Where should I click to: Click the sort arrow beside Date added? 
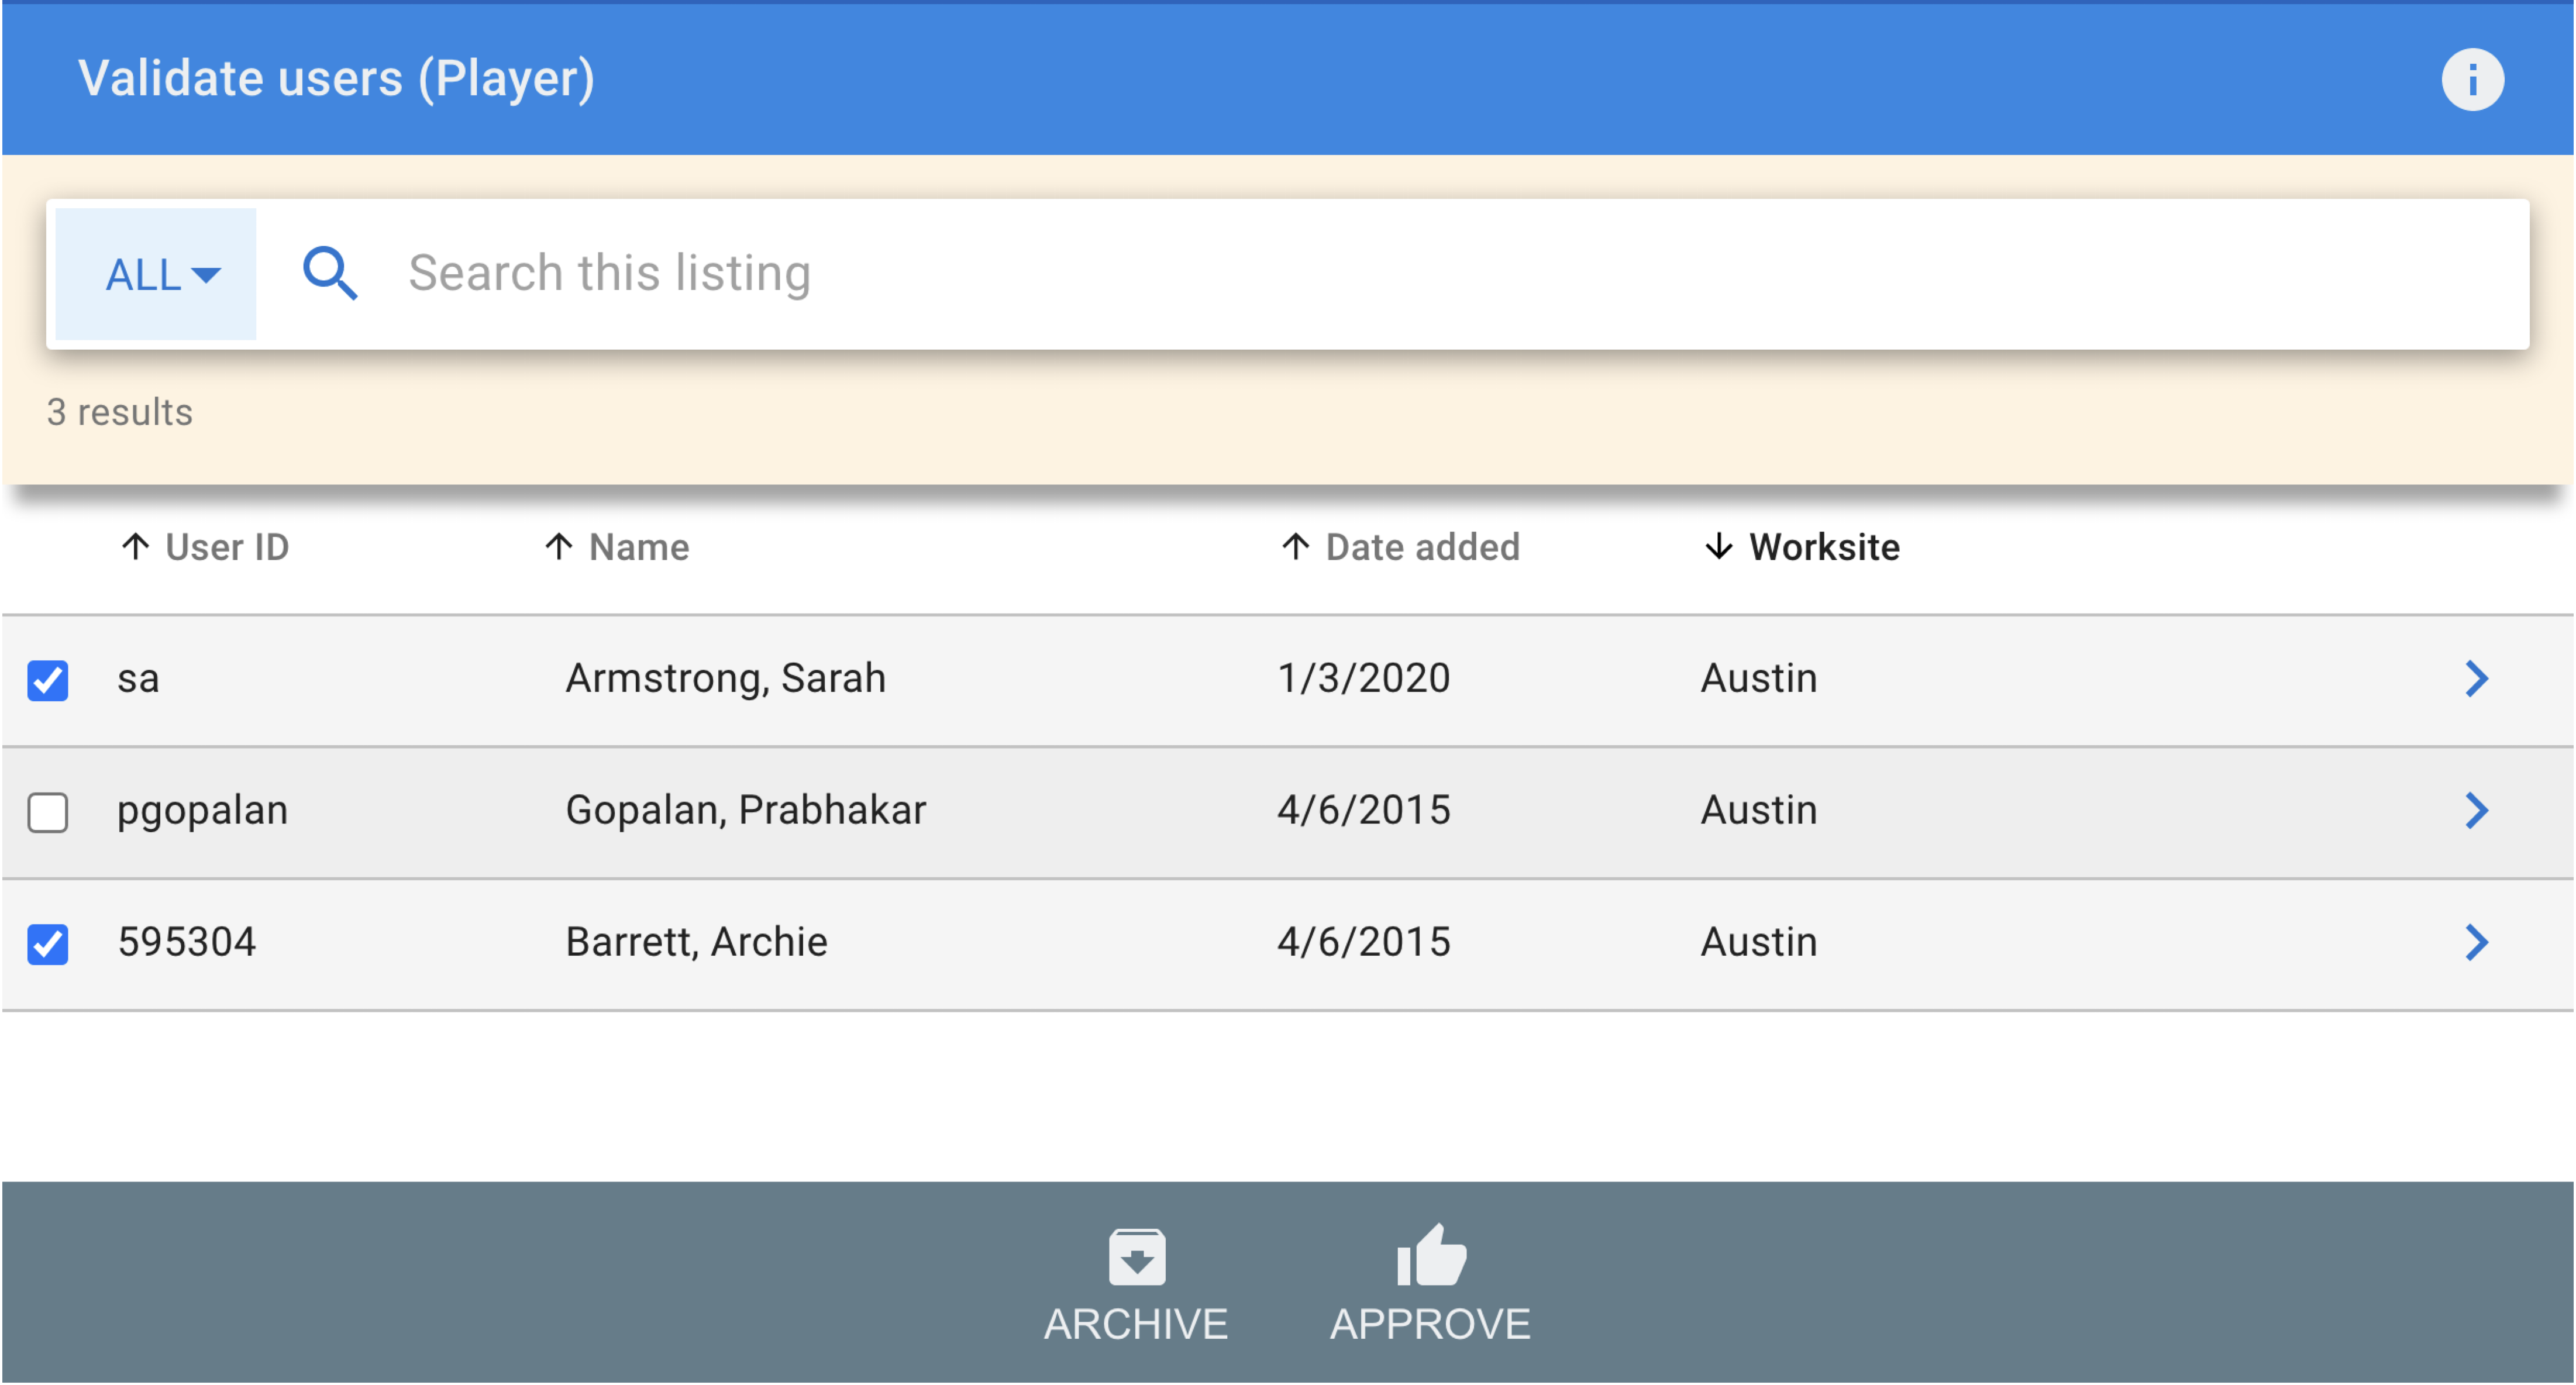[1295, 547]
